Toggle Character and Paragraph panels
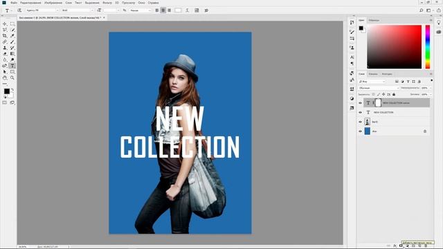The height and width of the screenshot is (249, 443). coord(197,10)
